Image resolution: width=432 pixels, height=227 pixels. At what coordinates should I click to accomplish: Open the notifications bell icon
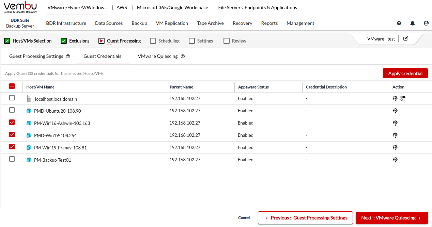click(413, 23)
